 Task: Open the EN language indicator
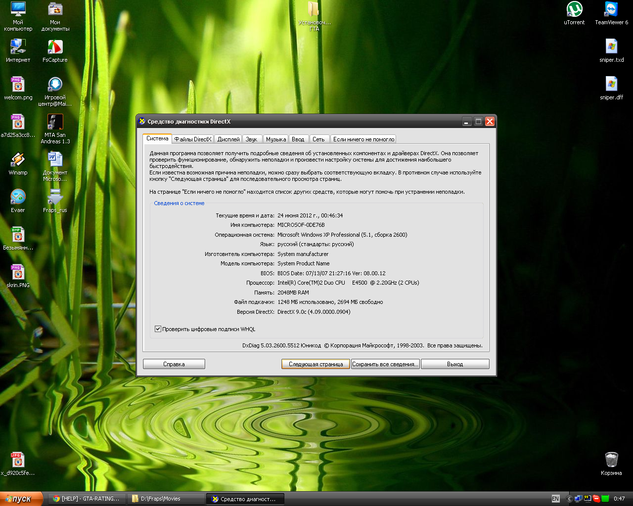point(555,499)
